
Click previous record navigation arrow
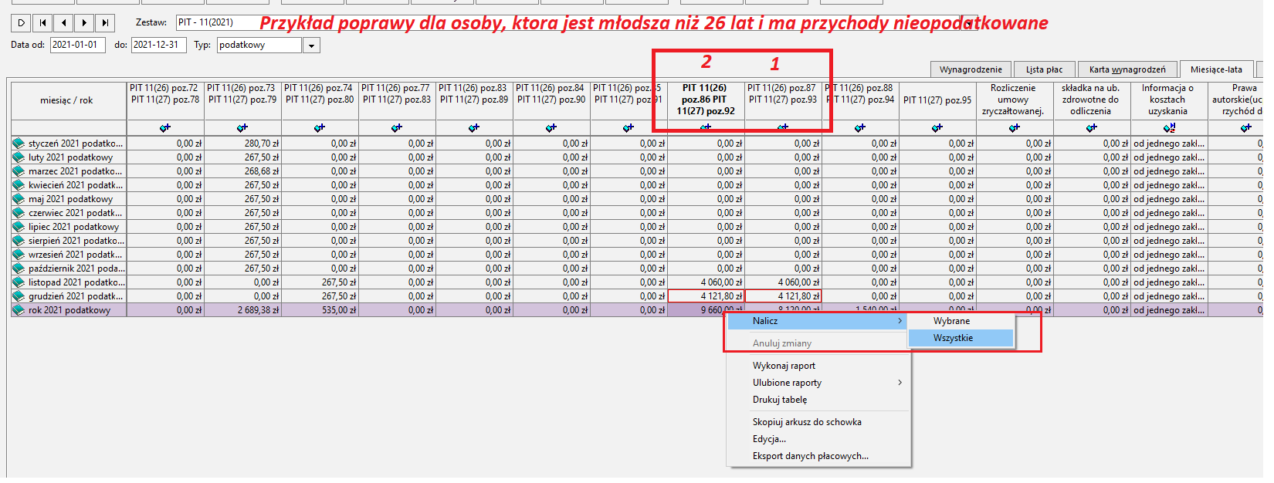[63, 23]
